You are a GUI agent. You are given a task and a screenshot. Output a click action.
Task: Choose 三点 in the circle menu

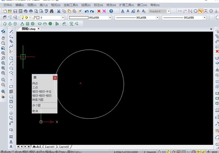point(35,88)
